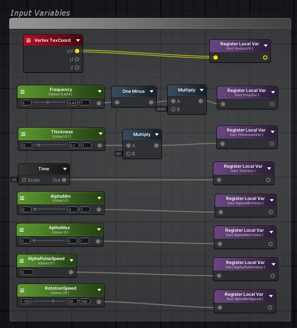
Task: Click the Time node Scale input port
Action: (24, 180)
